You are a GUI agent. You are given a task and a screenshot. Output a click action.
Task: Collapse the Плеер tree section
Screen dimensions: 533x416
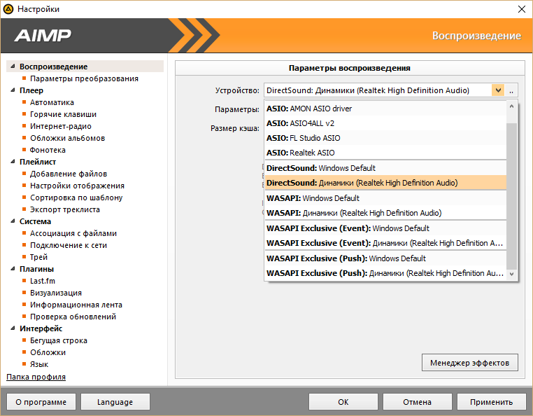[13, 90]
